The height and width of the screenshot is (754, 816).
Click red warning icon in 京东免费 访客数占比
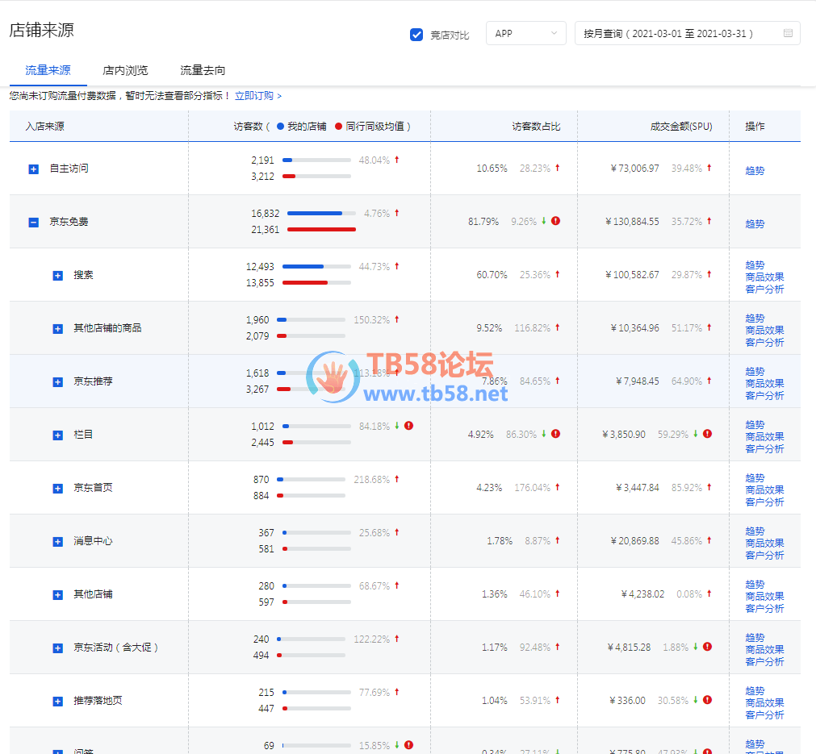[x=556, y=221]
